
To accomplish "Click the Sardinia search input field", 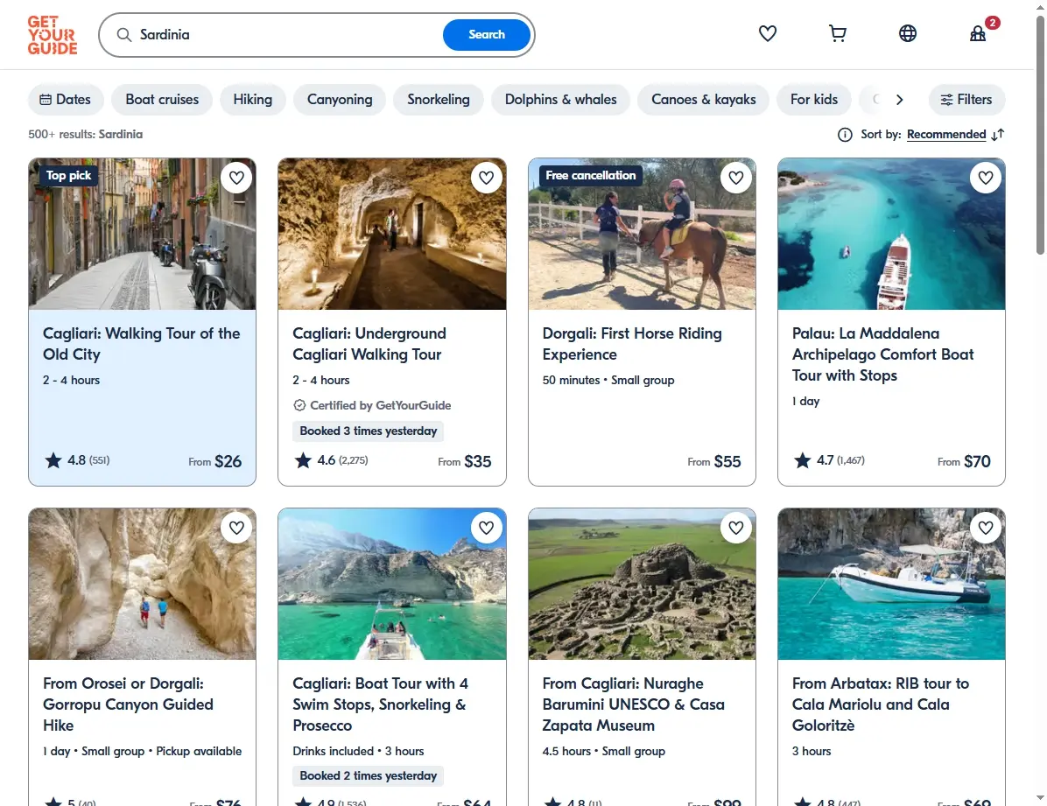I will click(x=287, y=35).
